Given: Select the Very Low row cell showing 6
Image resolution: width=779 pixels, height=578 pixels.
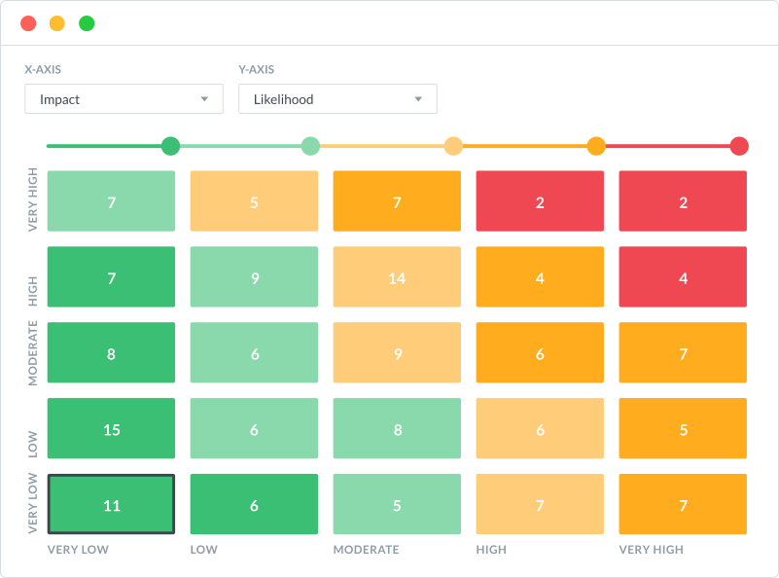Looking at the screenshot, I should point(254,504).
